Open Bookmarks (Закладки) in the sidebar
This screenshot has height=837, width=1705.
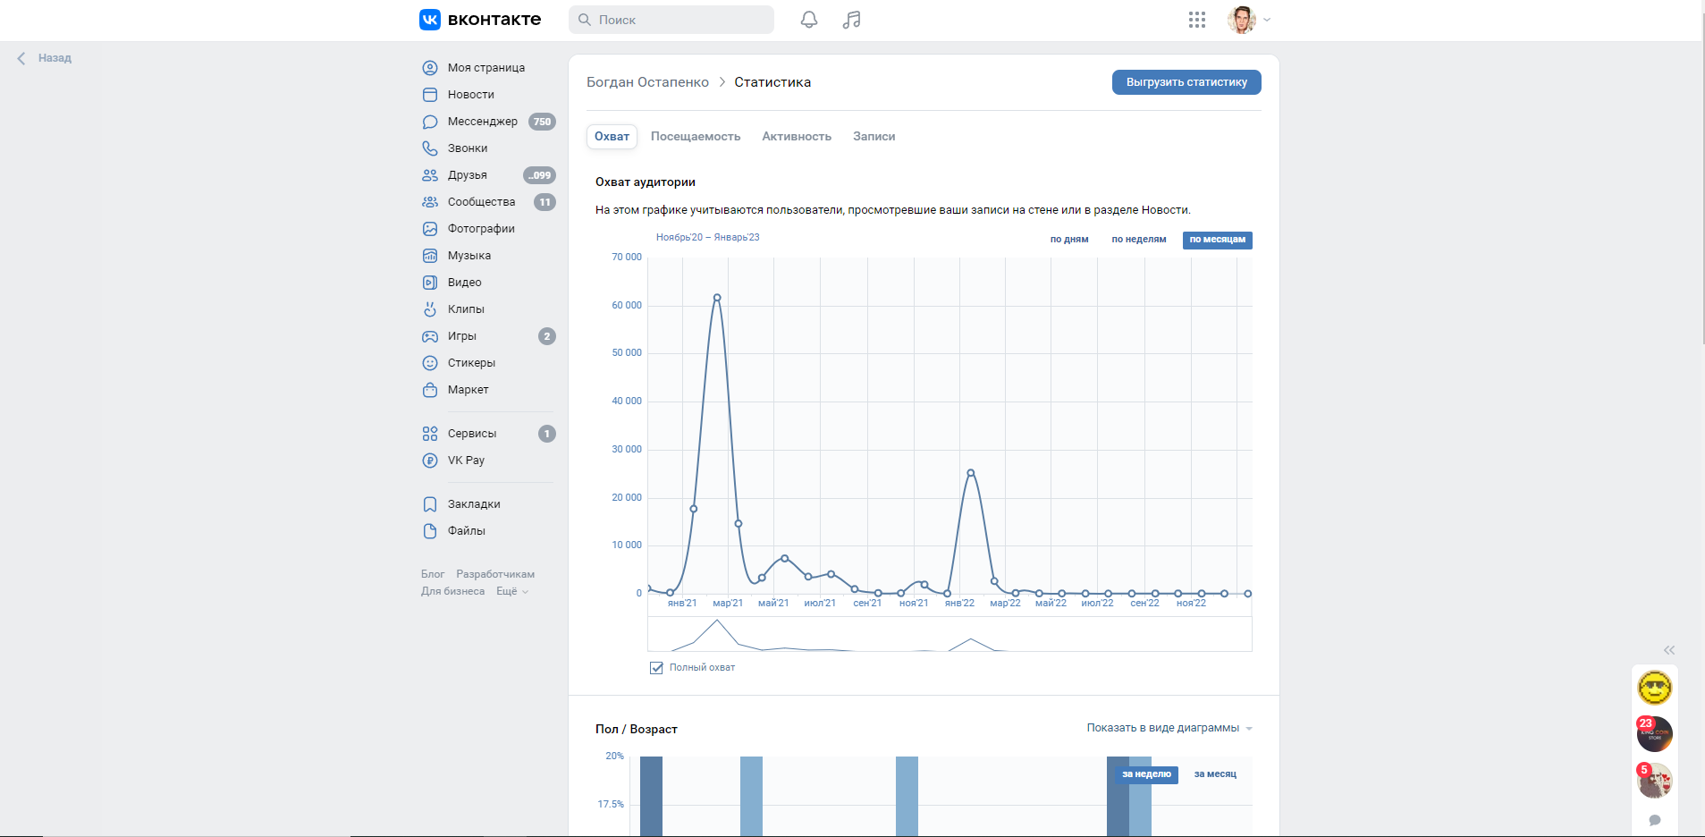[474, 504]
